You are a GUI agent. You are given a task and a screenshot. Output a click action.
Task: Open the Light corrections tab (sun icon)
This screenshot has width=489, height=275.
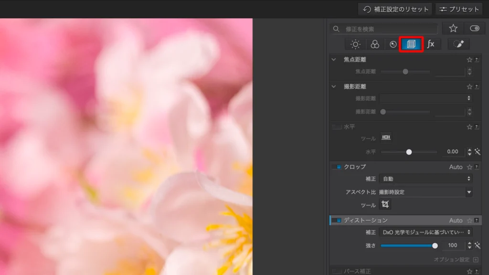pyautogui.click(x=355, y=44)
